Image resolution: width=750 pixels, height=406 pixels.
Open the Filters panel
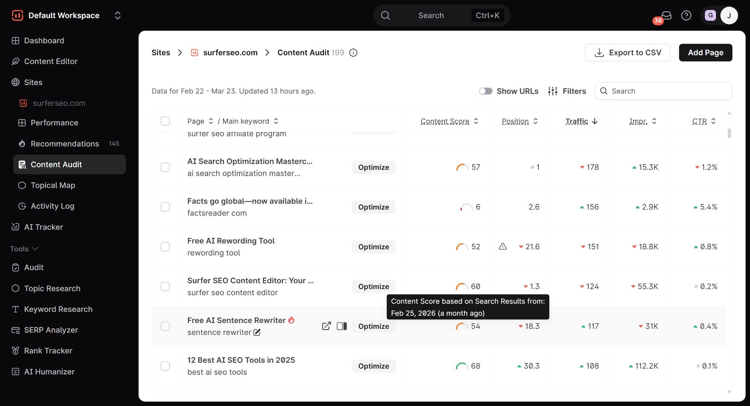click(x=567, y=91)
